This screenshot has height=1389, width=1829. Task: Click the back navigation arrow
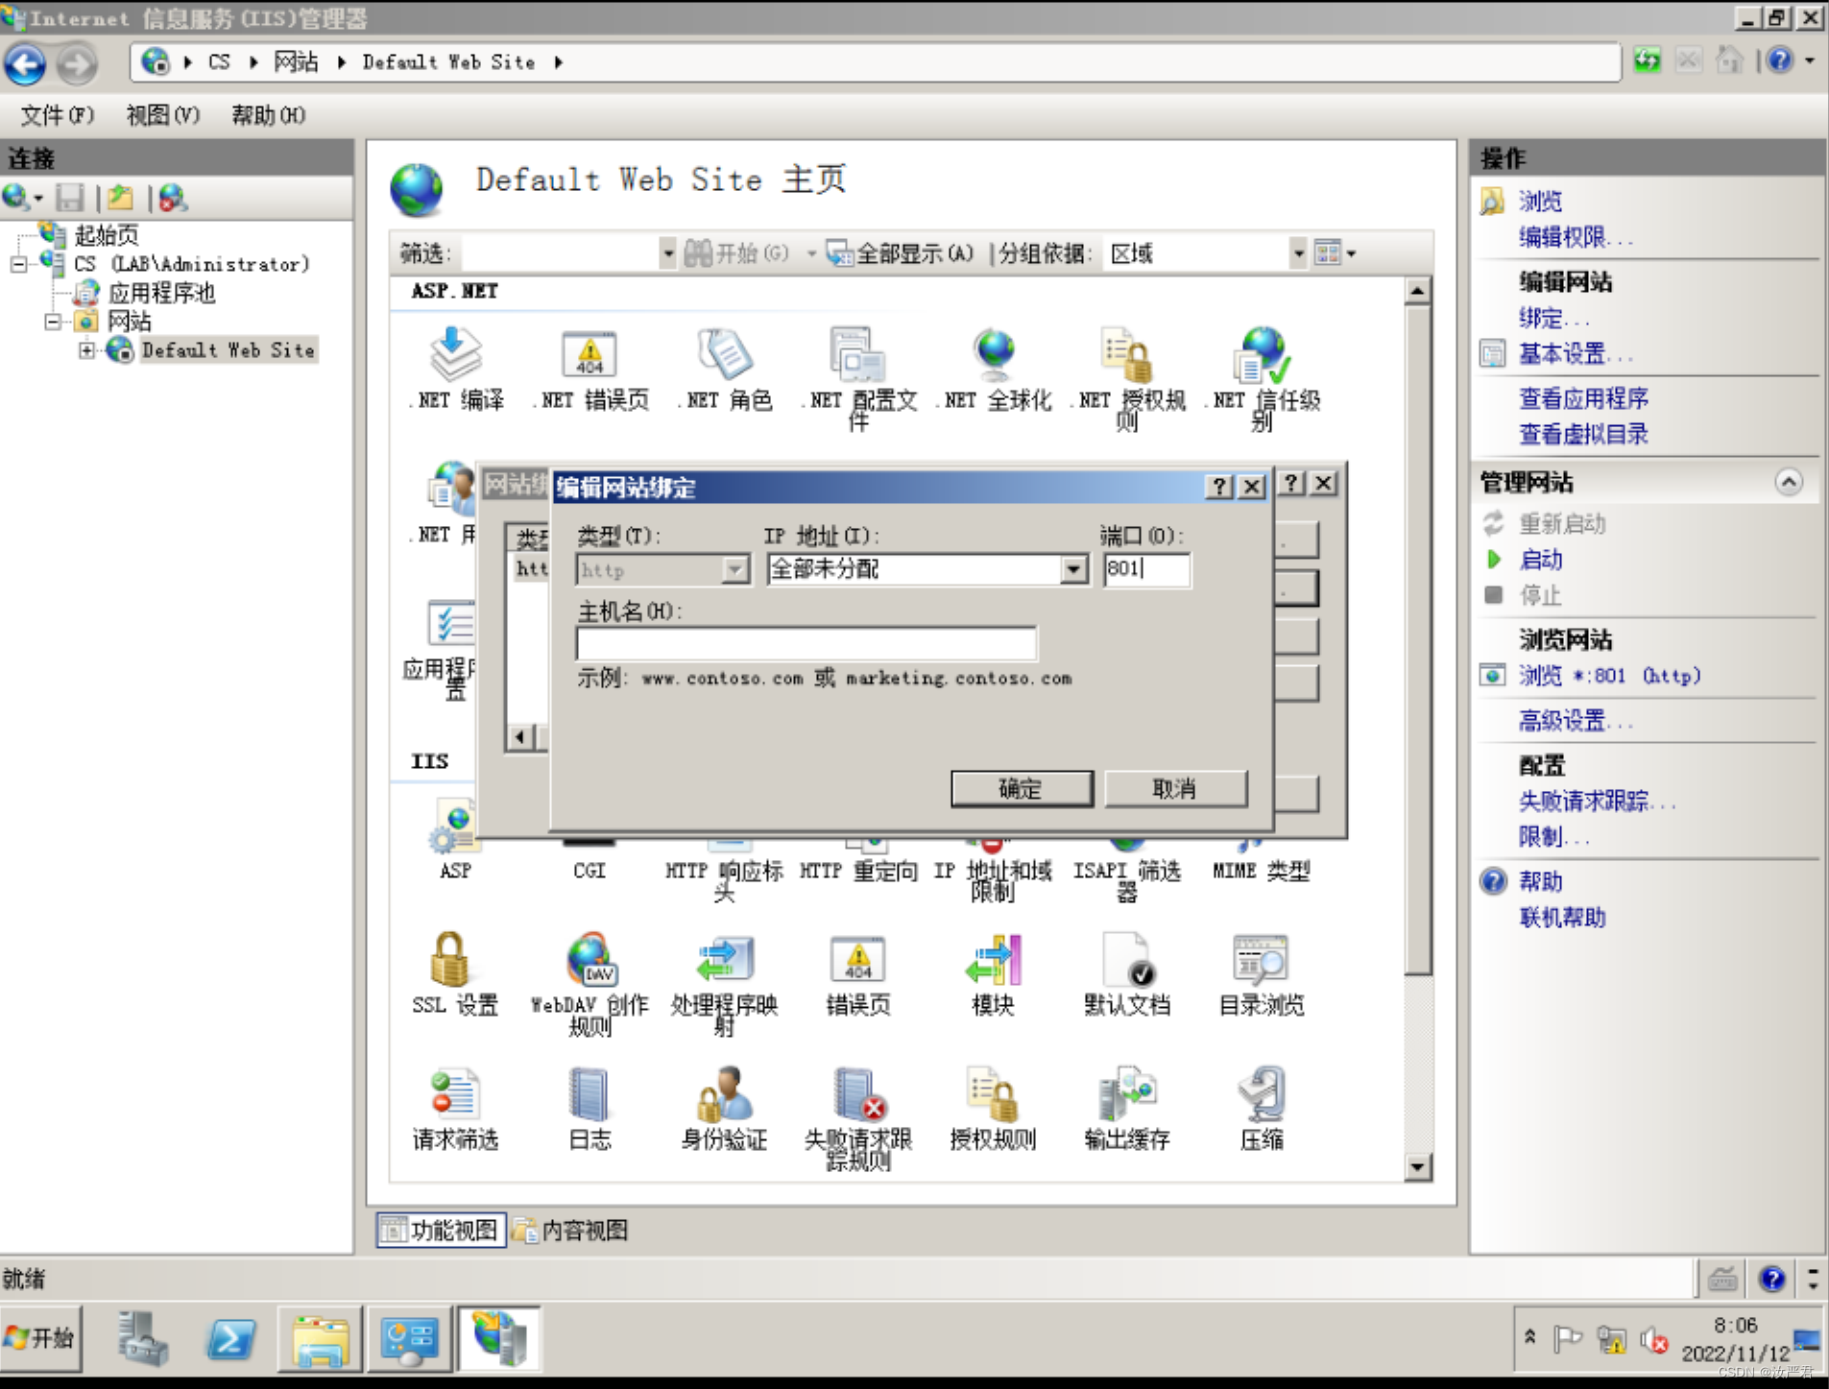(25, 64)
